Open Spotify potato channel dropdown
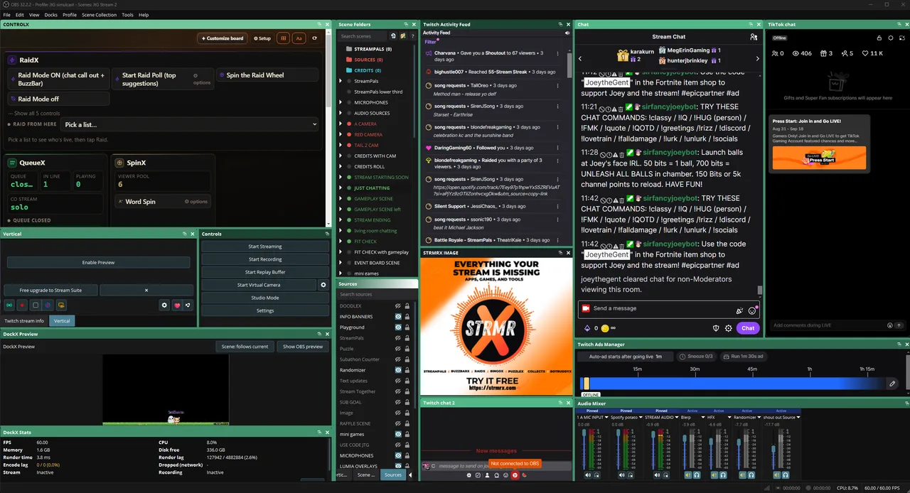This screenshot has height=493, width=910. click(x=639, y=417)
